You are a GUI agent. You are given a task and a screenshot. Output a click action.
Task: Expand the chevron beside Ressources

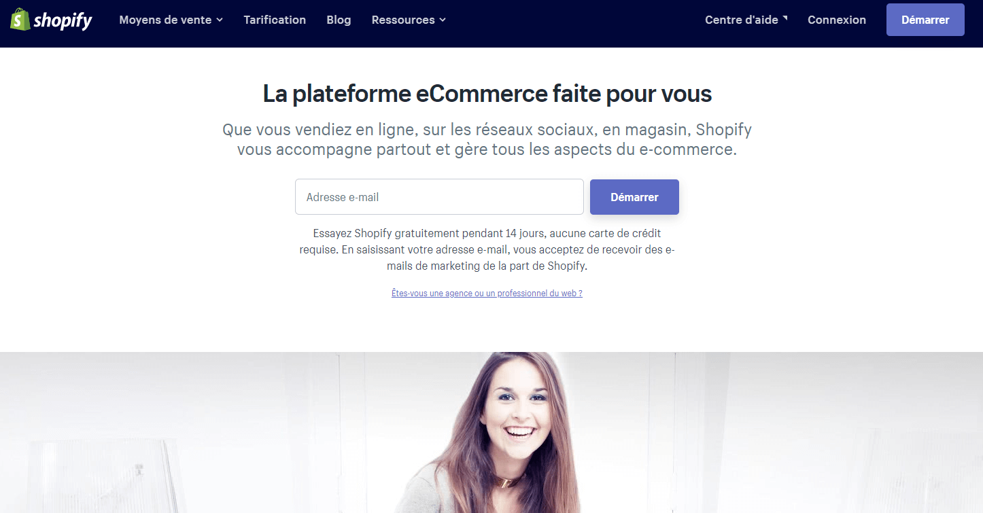pos(443,20)
